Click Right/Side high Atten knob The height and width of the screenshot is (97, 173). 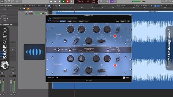[x=107, y=59]
